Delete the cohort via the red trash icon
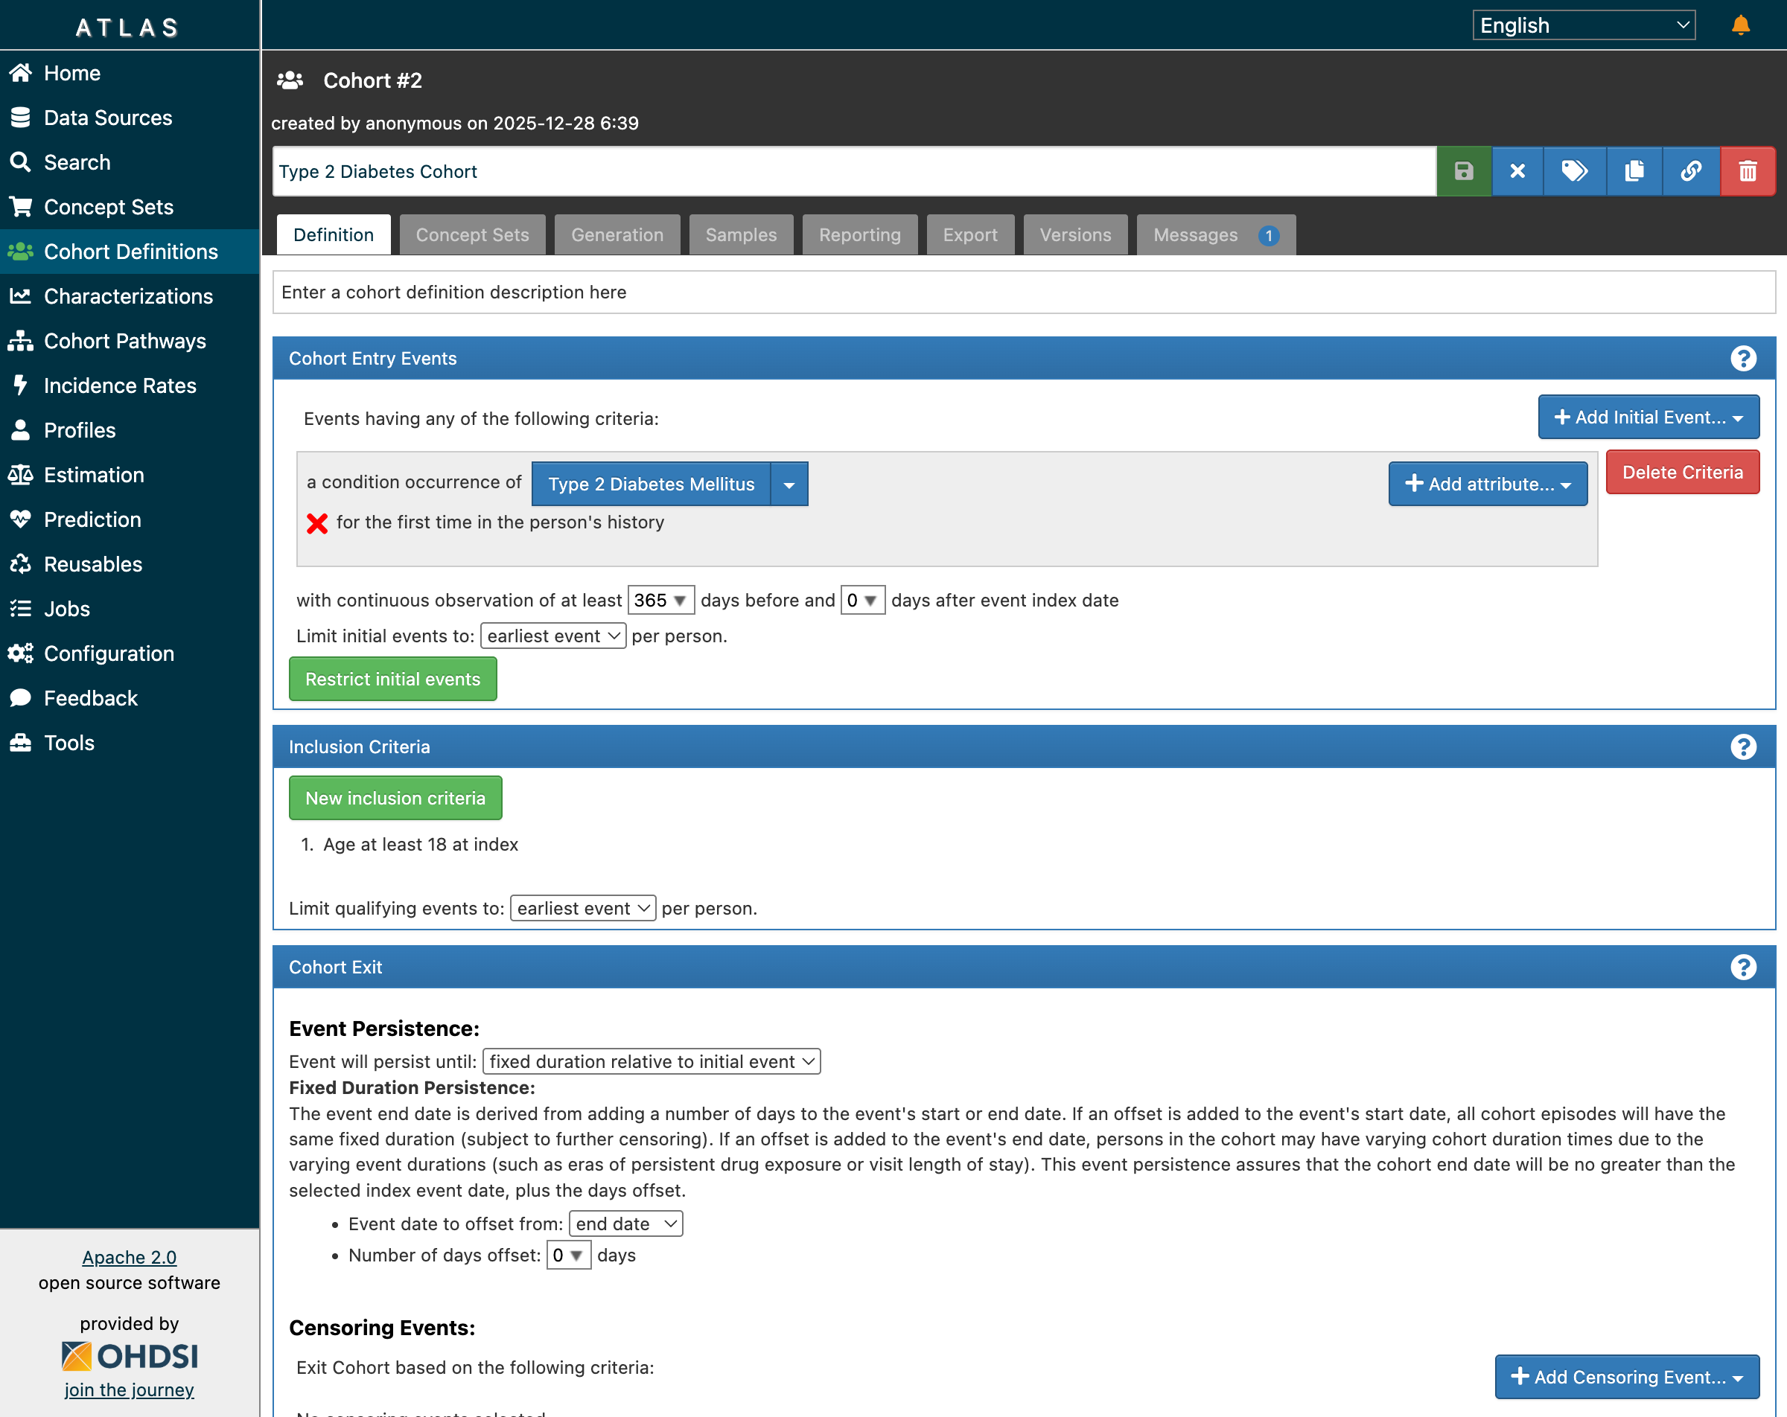The image size is (1787, 1417). [1748, 170]
